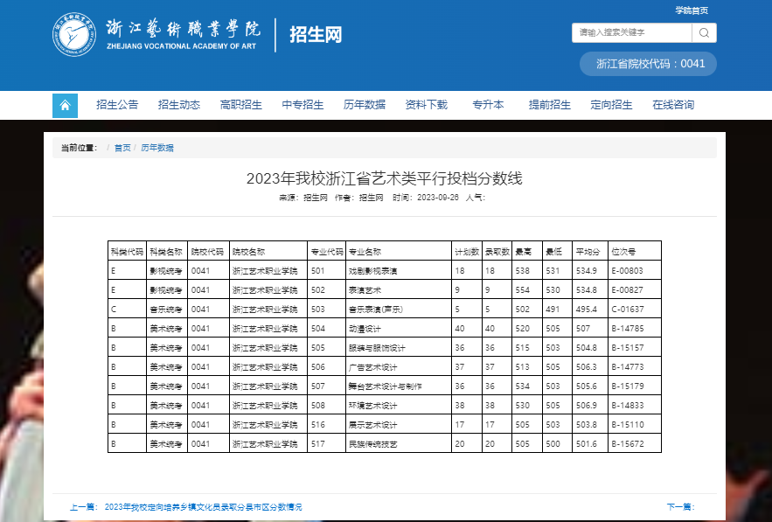This screenshot has height=522, width=772.
Task: Open the 招生动态 menu
Action: click(x=179, y=105)
